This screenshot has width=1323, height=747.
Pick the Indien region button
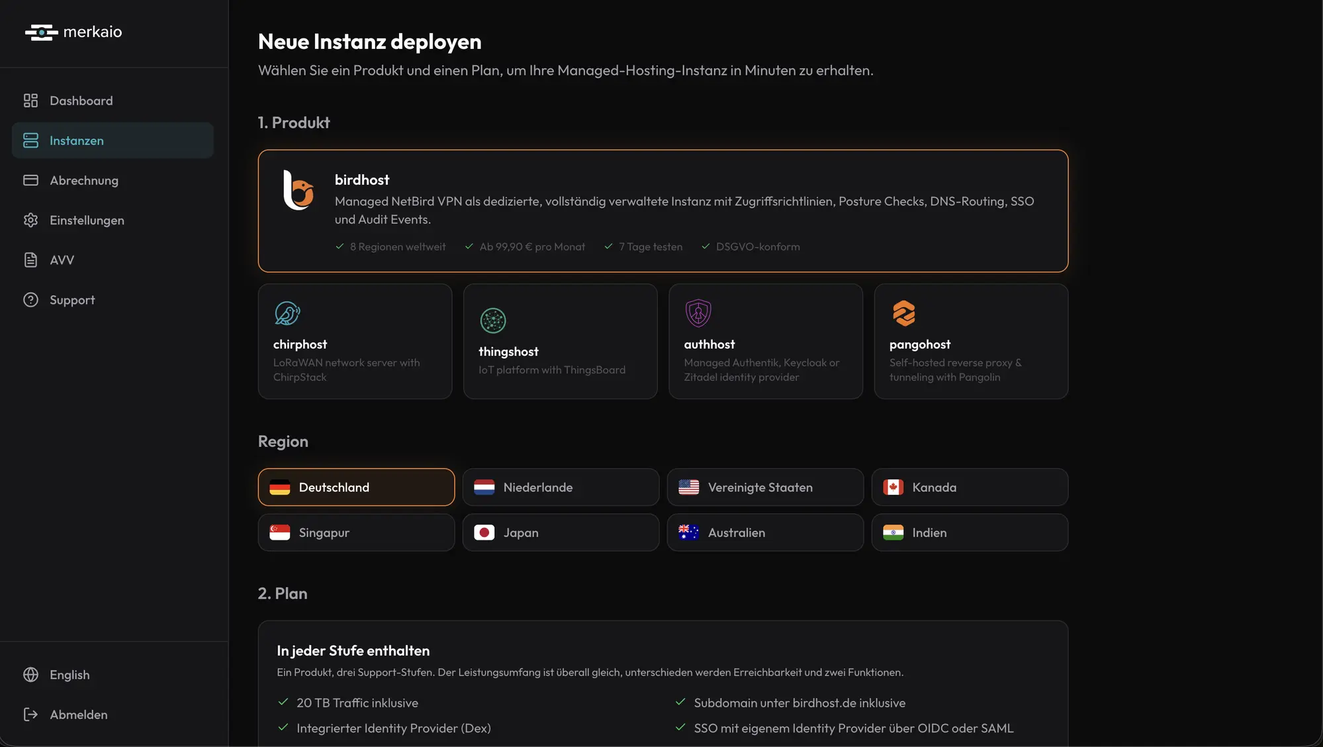coord(970,532)
